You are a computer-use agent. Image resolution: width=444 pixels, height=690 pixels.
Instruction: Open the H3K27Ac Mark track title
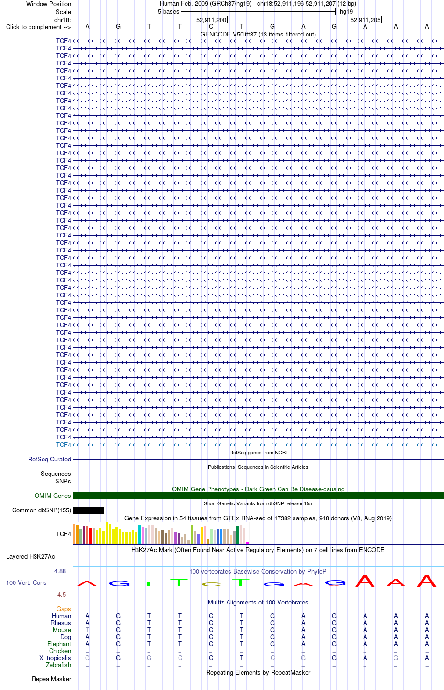258,550
